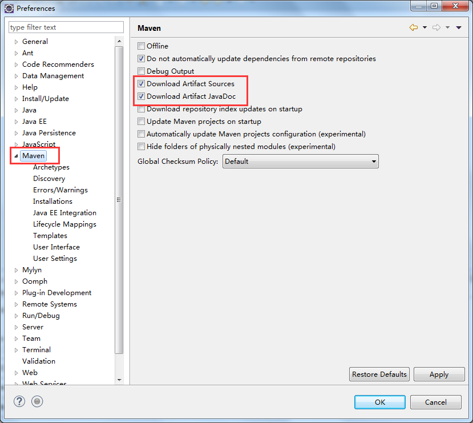Expand the Web tree node

17,373
